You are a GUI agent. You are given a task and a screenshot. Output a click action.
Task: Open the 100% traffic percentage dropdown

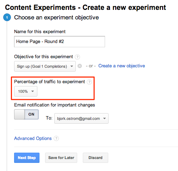pos(26,91)
